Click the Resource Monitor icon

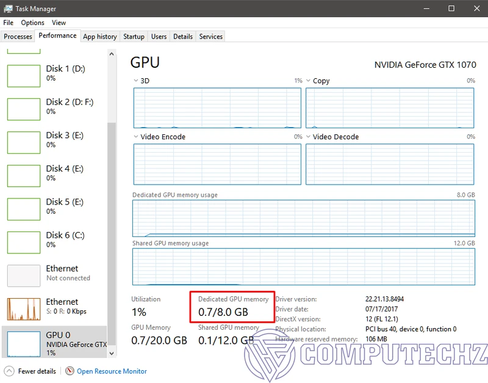point(70,371)
